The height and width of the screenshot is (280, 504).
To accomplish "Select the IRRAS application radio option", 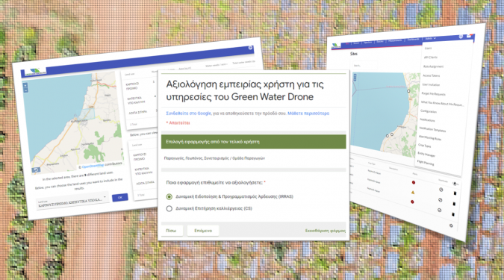I will point(169,196).
